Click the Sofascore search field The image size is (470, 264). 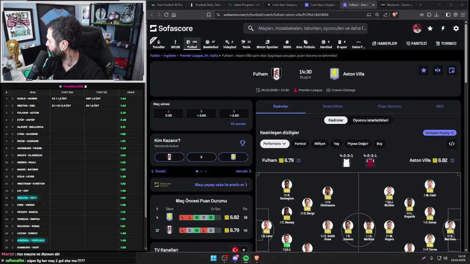coord(305,28)
